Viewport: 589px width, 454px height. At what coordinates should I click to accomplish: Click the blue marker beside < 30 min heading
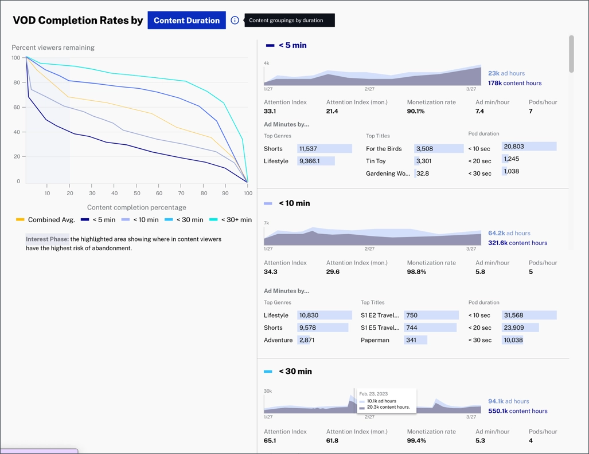click(x=268, y=372)
